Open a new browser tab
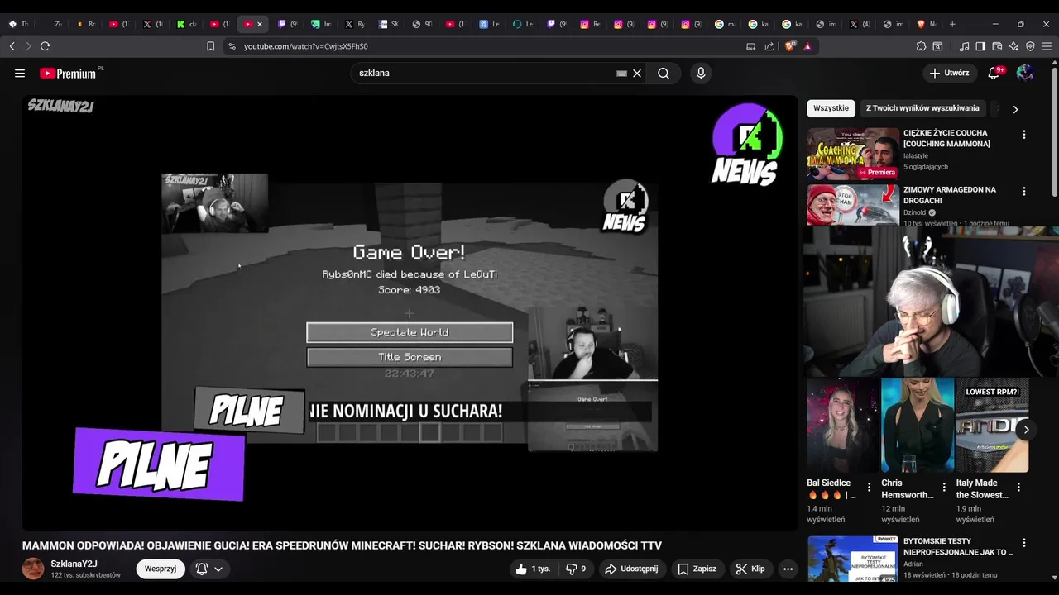This screenshot has height=595, width=1059. 952,24
